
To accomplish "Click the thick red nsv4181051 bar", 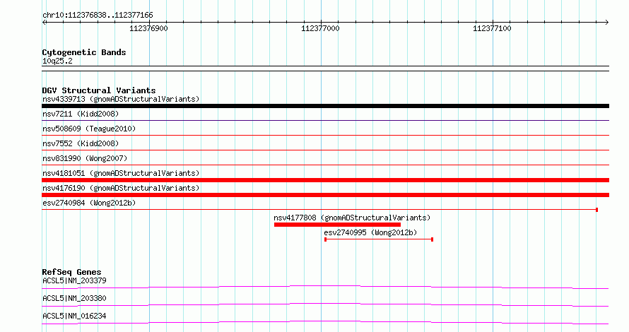I will point(325,180).
